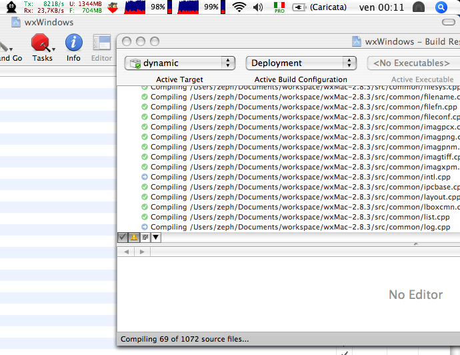
Task: Select the Compiling log.cpp build row
Action: 300,227
